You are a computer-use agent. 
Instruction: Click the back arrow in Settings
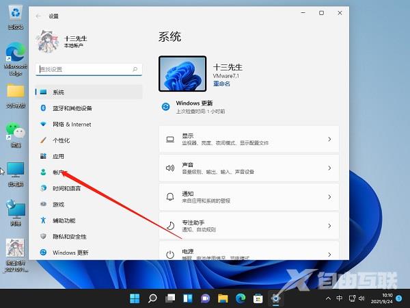pyautogui.click(x=38, y=16)
